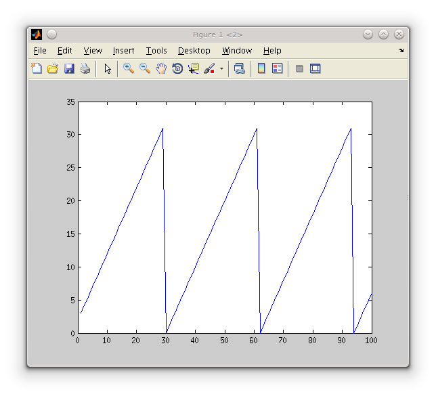The width and height of the screenshot is (436, 394).
Task: Click the New Figure icon
Action: [x=37, y=68]
